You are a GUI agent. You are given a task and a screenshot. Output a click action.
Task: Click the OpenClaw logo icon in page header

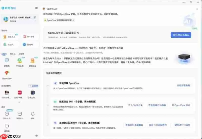click(44, 9)
